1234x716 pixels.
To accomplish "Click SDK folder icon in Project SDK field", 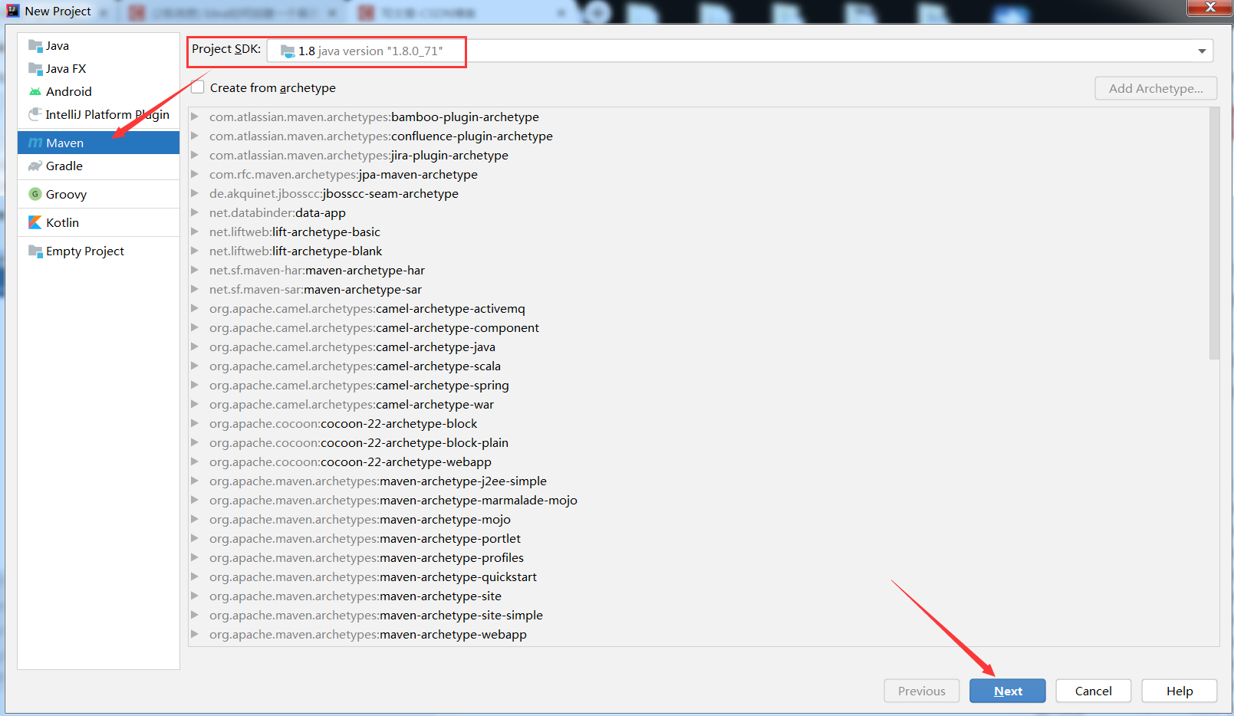I will pyautogui.click(x=288, y=51).
